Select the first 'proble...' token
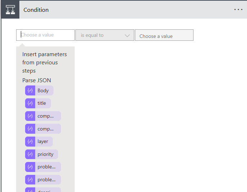The height and width of the screenshot is (192, 247). point(46,167)
